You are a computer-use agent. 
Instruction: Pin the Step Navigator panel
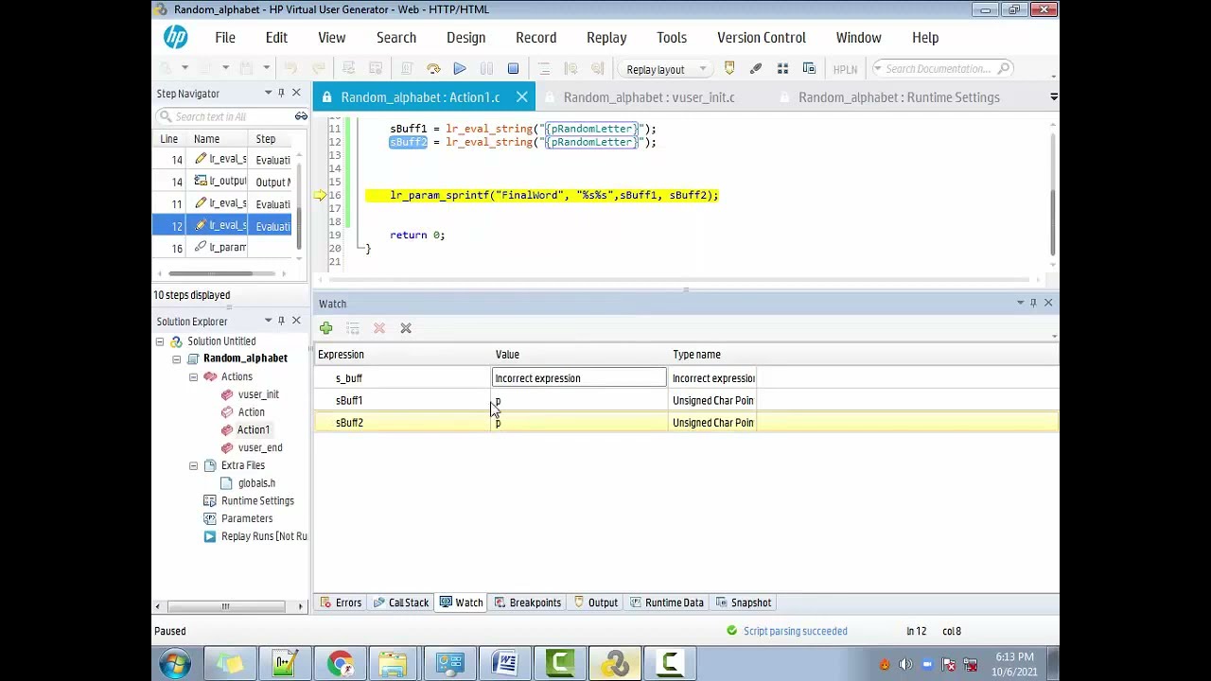pos(281,93)
